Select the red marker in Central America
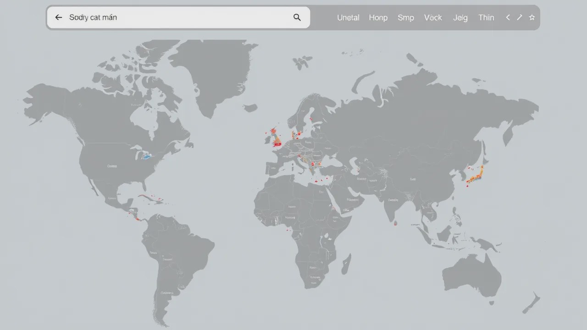This screenshot has width=587, height=330. tap(137, 219)
